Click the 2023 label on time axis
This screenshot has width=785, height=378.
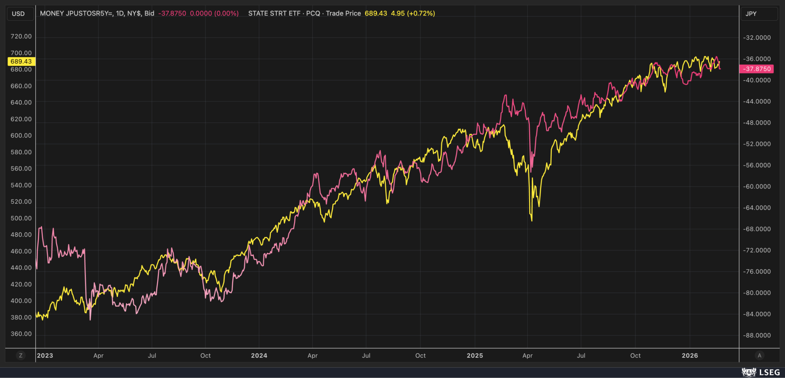45,356
